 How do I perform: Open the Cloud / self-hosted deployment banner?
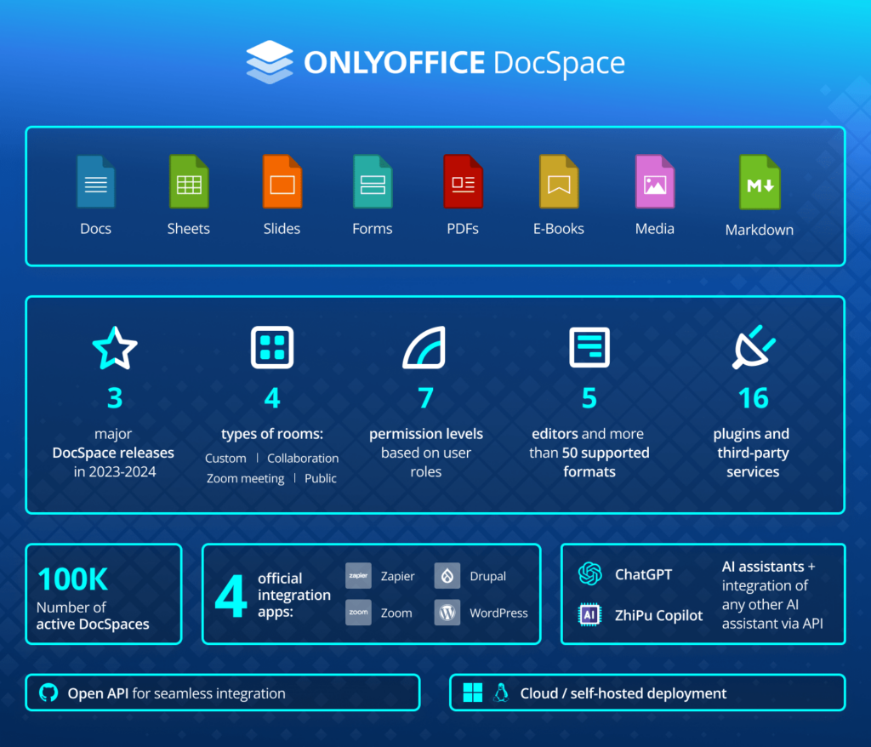pos(646,693)
